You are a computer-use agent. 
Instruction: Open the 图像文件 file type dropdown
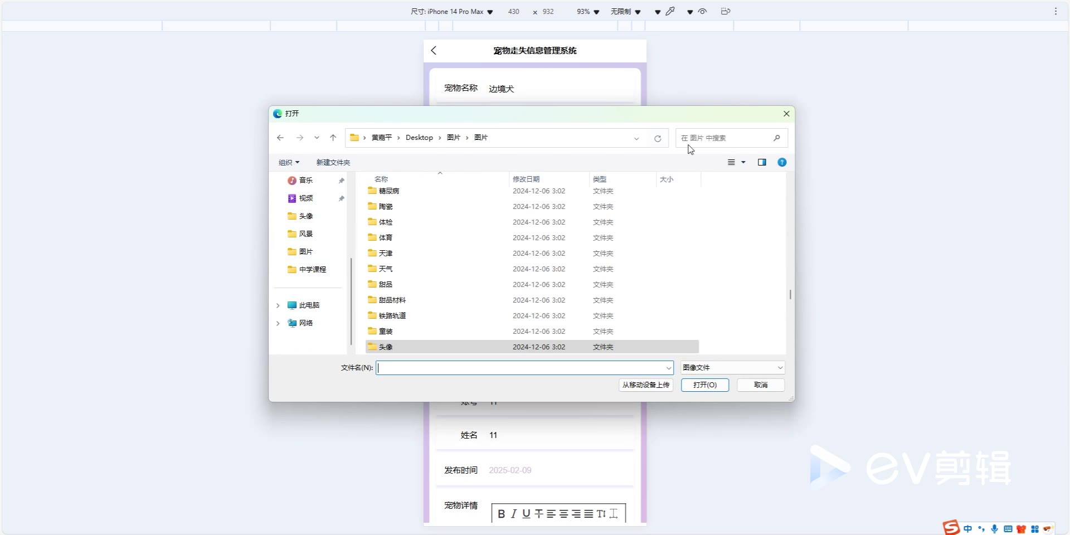[732, 368]
